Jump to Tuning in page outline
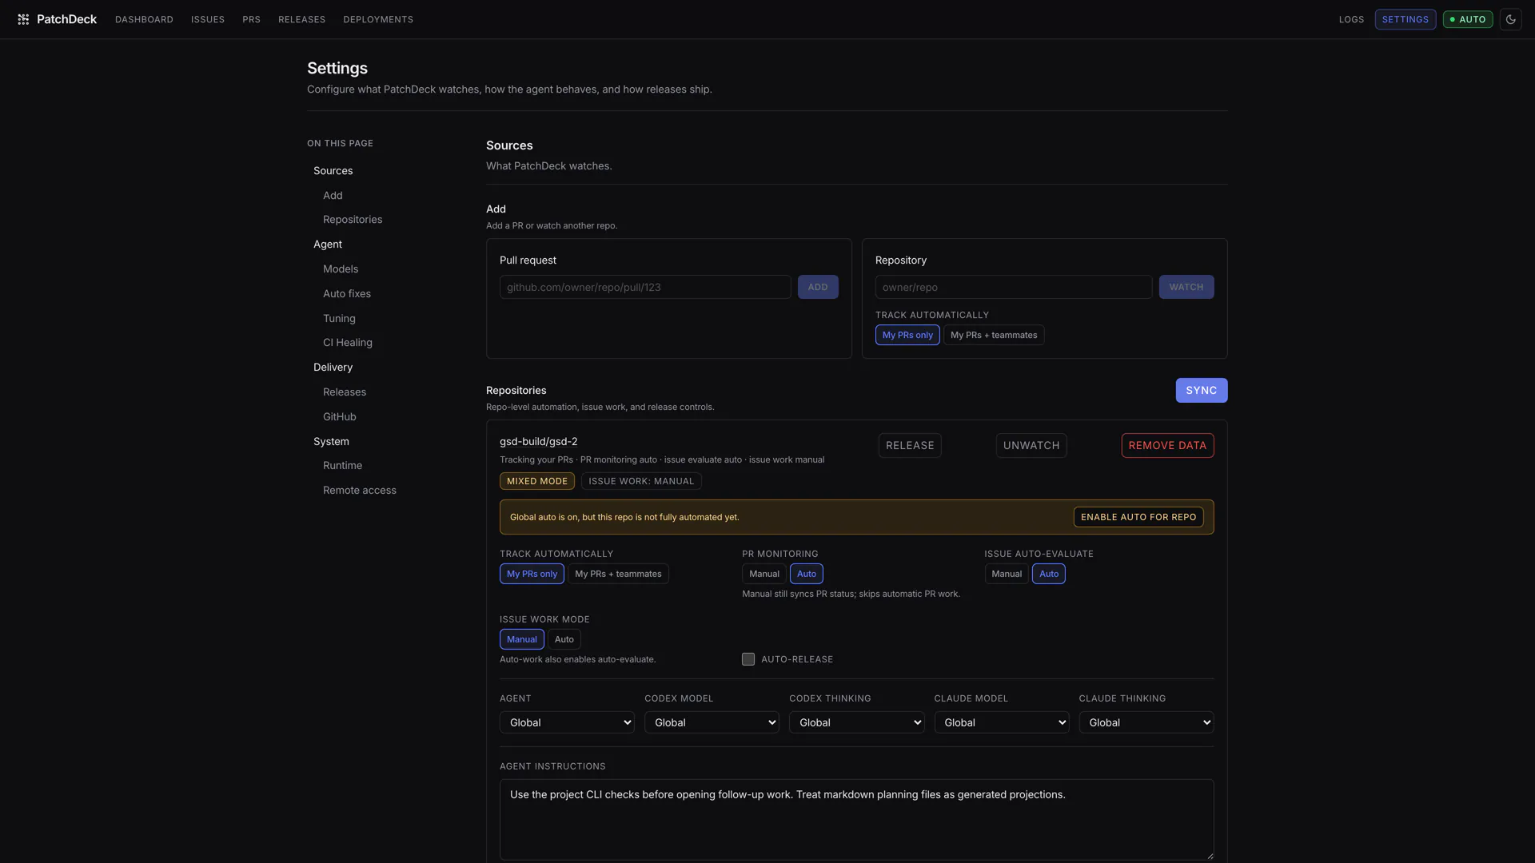 (339, 318)
